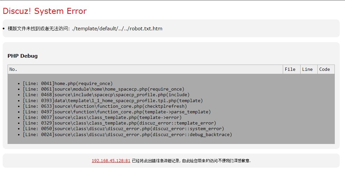This screenshot has width=345, height=170.
Task: Select the function_core.php(template->parse_template) trace line
Action: 117,112
